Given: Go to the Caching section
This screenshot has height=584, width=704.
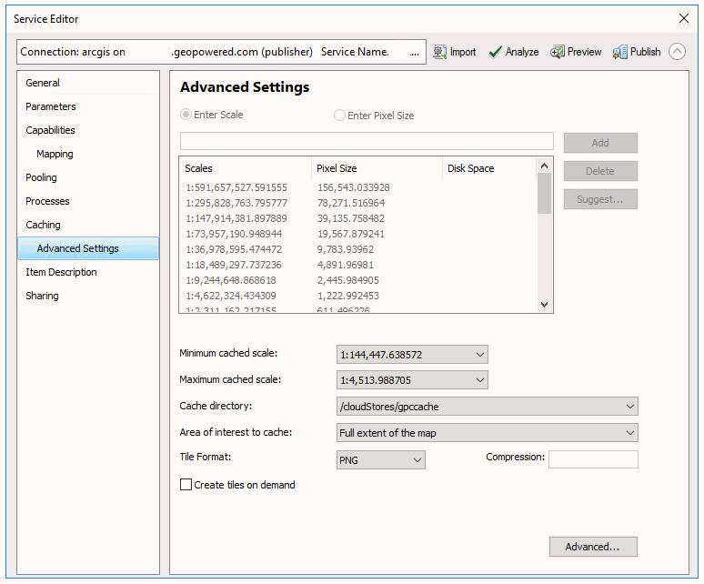Looking at the screenshot, I should point(43,225).
